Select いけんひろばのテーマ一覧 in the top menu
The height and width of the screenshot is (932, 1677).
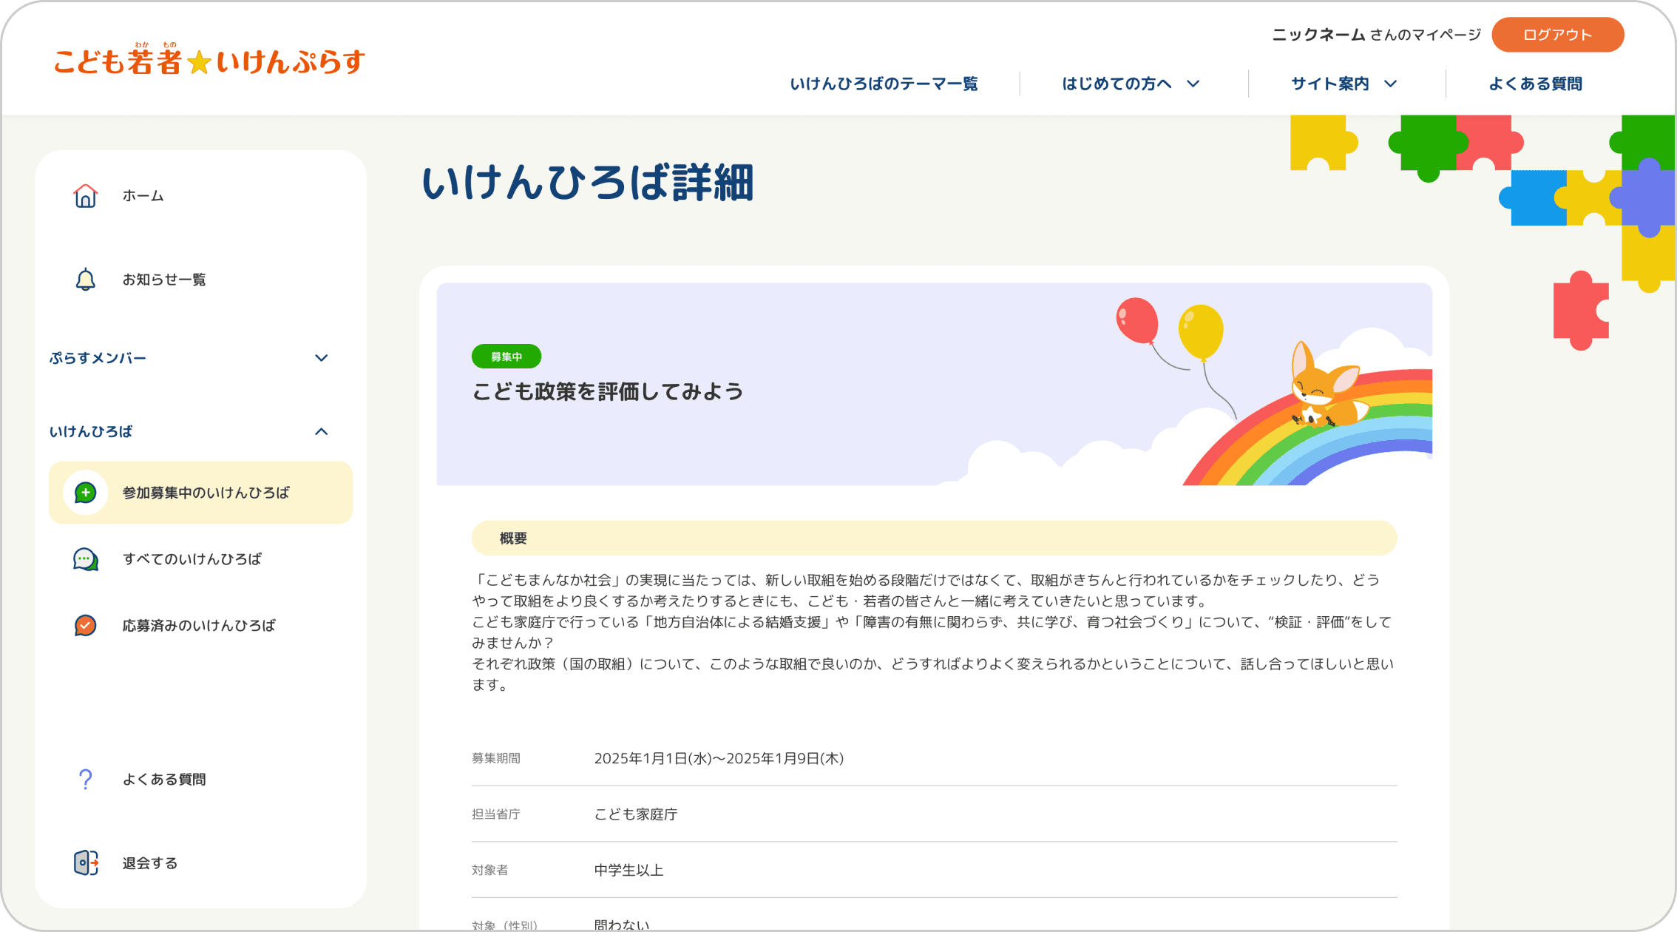point(884,84)
